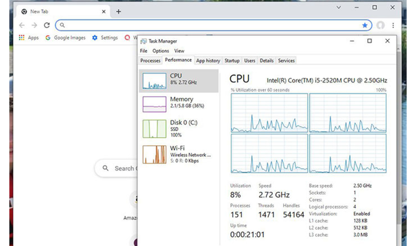Open the Chrome profile avatar
Image resolution: width=416 pixels, height=246 pixels.
click(380, 25)
